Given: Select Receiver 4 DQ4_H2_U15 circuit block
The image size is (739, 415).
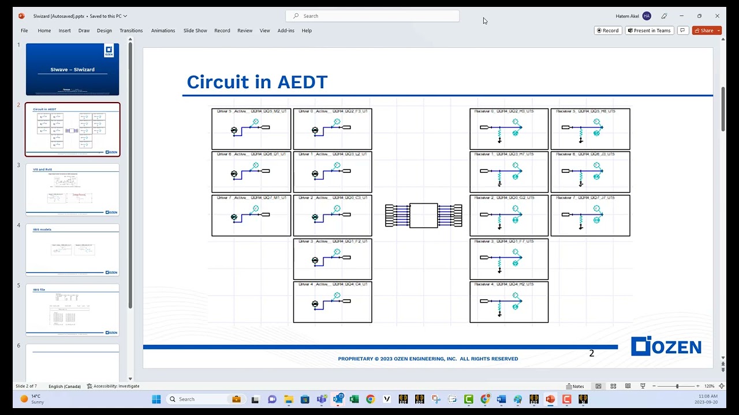Looking at the screenshot, I should (509, 302).
